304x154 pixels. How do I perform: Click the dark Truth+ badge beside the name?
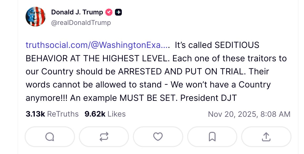pos(119,12)
